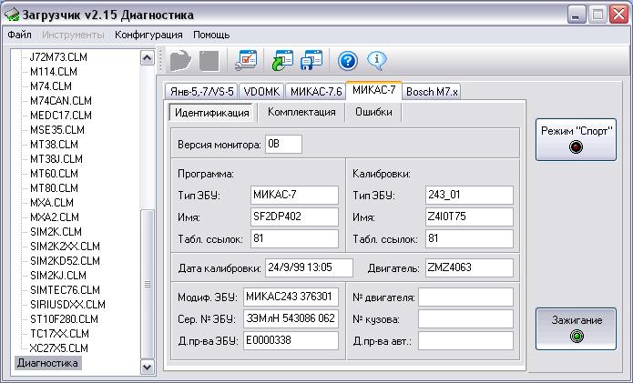Click the grayed-out open folder toolbar icon
This screenshot has width=633, height=383.
180,60
